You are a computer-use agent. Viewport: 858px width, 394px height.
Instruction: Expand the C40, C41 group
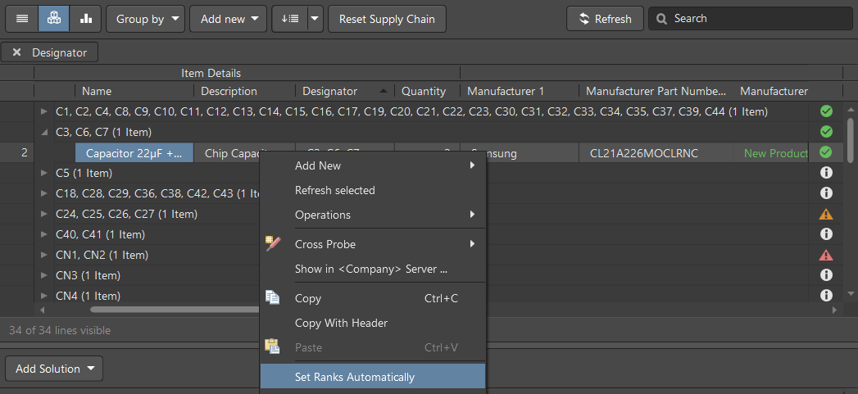[44, 234]
